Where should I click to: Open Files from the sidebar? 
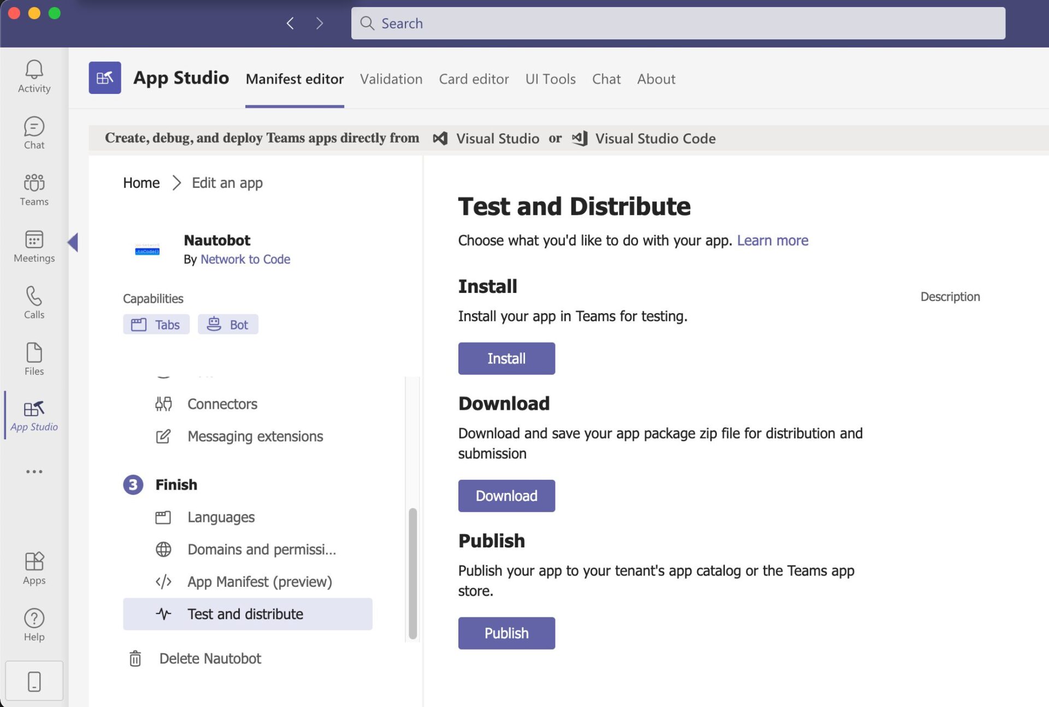pyautogui.click(x=34, y=359)
